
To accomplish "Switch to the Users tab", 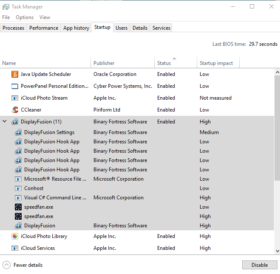I will [x=122, y=28].
